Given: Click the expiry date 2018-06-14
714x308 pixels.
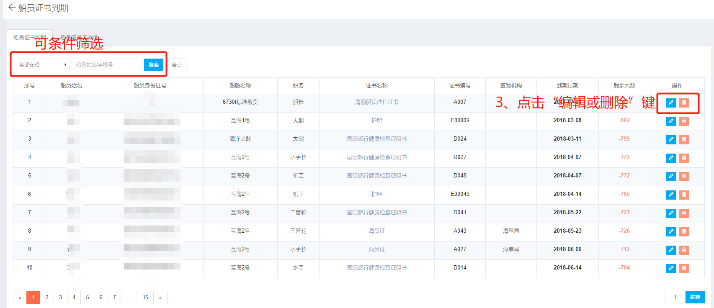Looking at the screenshot, I should [567, 267].
